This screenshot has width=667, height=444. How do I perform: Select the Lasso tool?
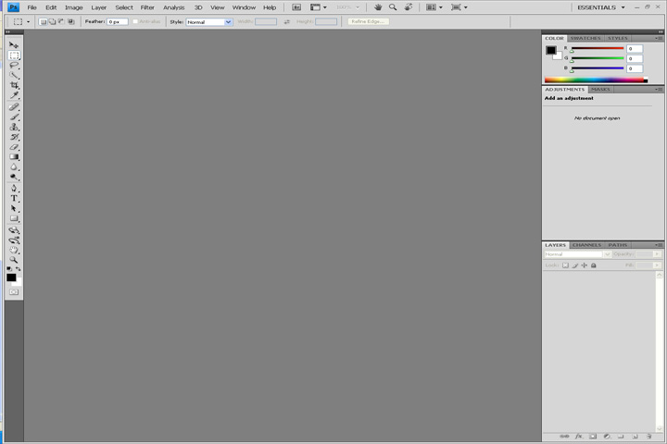(14, 66)
